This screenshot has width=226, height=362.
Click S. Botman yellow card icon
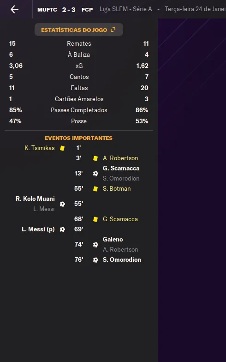95,189
